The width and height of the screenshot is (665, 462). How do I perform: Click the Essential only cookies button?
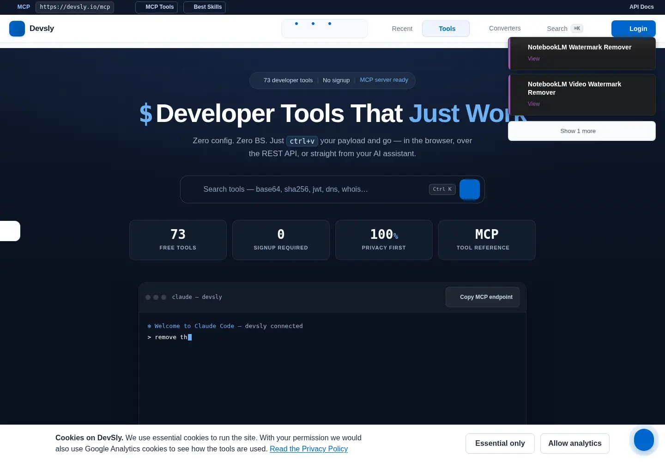(500, 444)
